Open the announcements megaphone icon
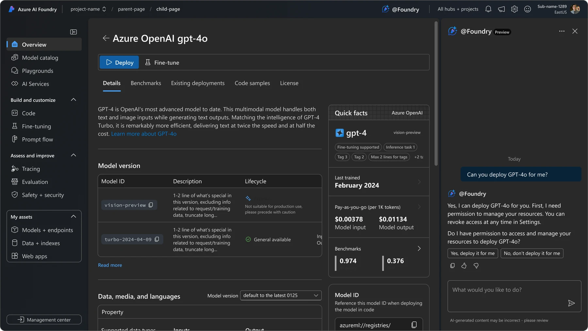The width and height of the screenshot is (588, 331). (501, 9)
